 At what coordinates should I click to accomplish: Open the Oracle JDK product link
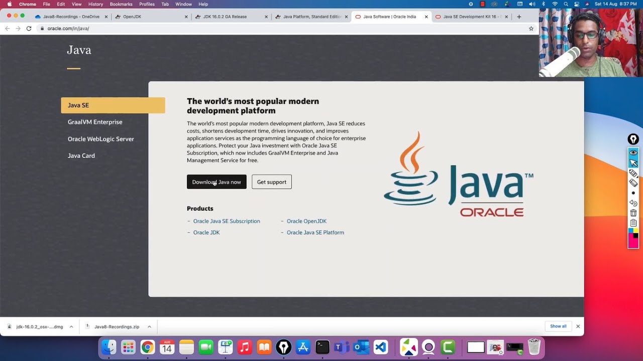click(x=206, y=233)
